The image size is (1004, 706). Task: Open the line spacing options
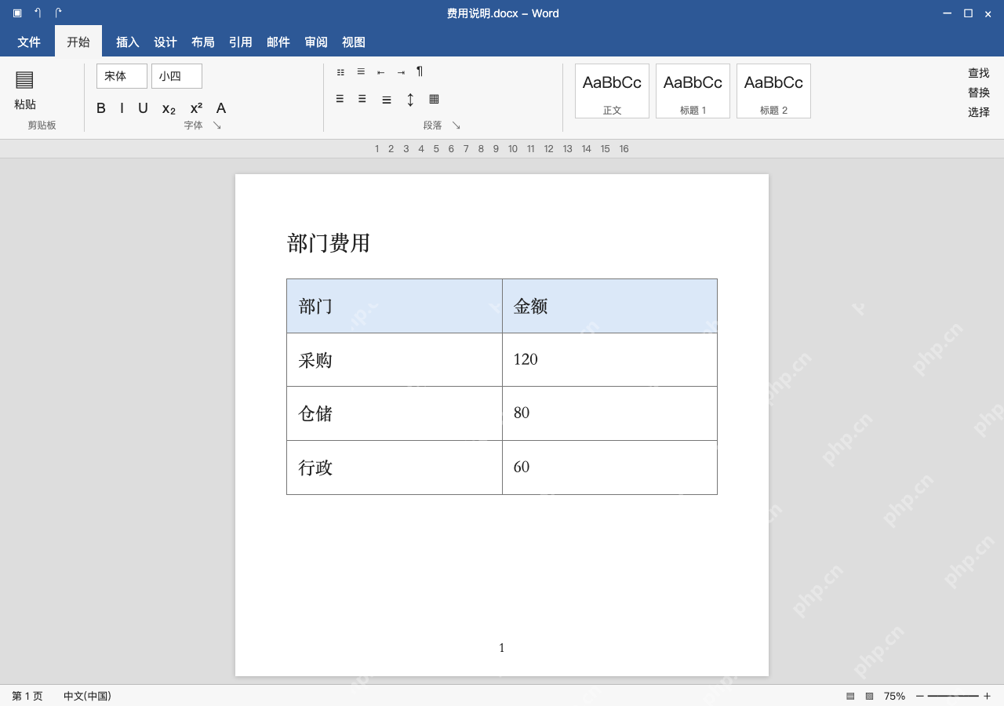point(410,100)
